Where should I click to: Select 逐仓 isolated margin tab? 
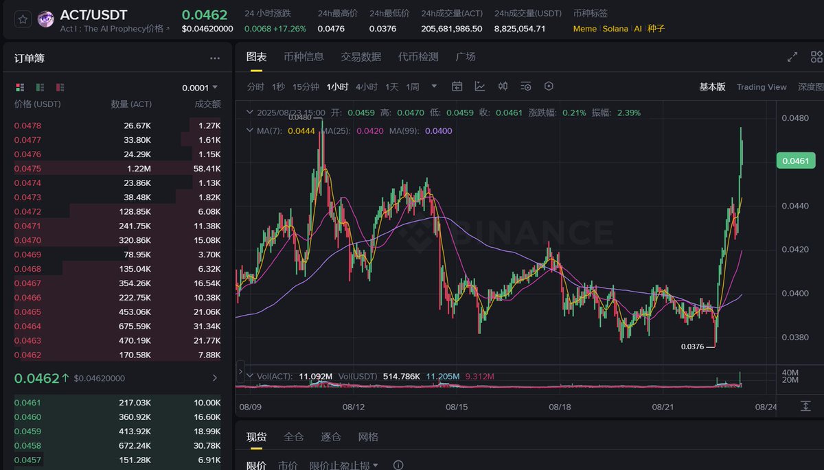tap(330, 437)
